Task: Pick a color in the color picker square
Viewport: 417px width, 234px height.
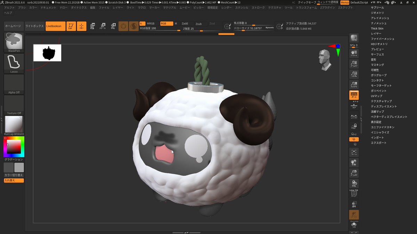Action: [14, 147]
